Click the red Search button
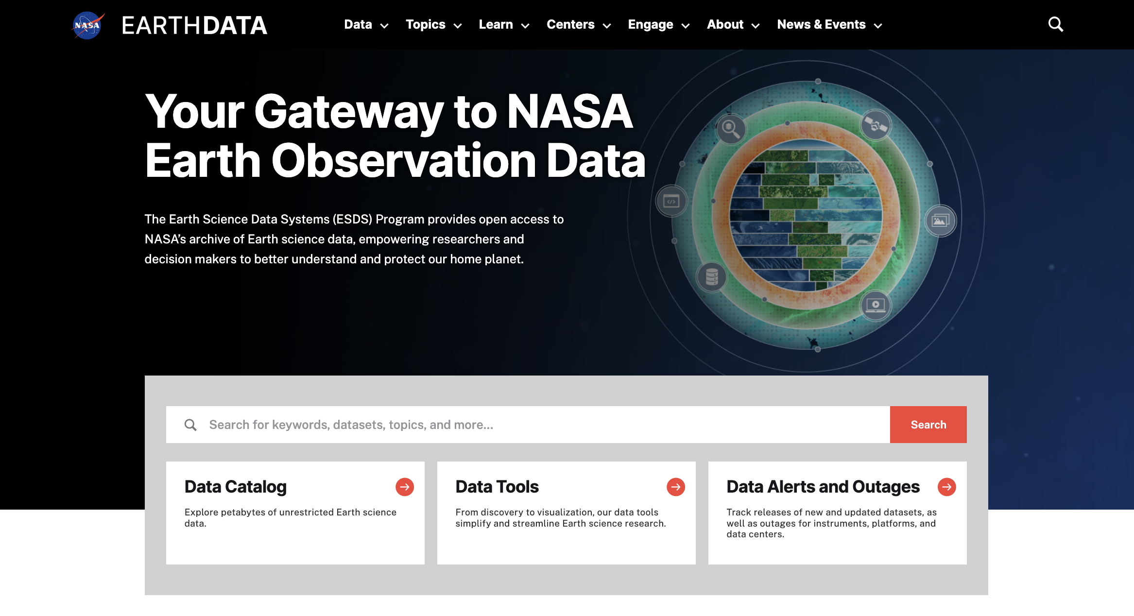Viewport: 1134px width, 616px height. point(928,425)
